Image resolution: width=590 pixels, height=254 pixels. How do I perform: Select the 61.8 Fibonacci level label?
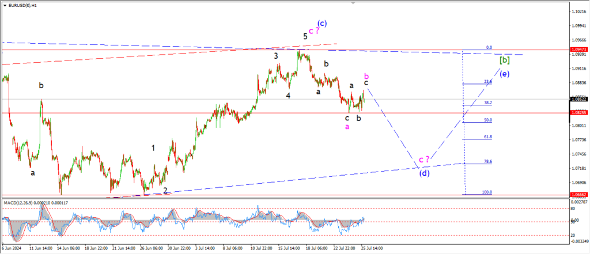pos(487,137)
